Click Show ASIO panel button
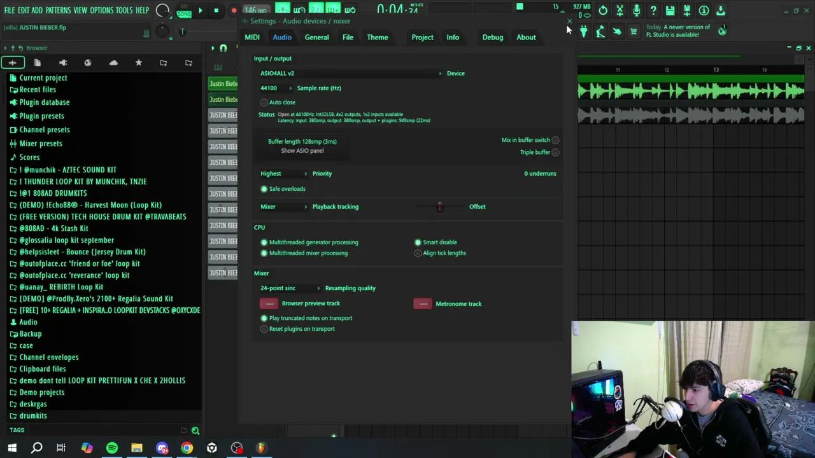 [x=302, y=151]
